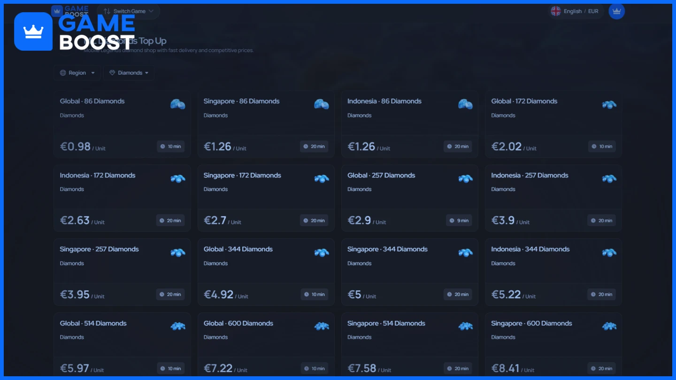Open English / EUR language selector
Viewport: 676px width, 380px height.
tap(581, 11)
